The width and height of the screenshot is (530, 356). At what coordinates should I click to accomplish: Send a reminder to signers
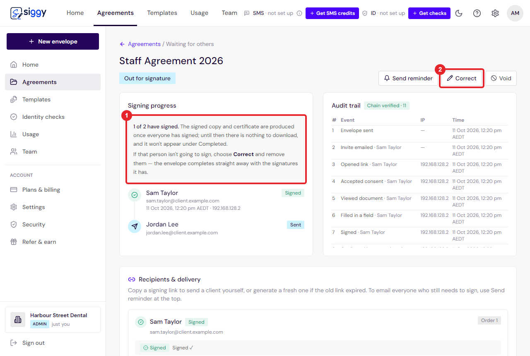(x=408, y=78)
